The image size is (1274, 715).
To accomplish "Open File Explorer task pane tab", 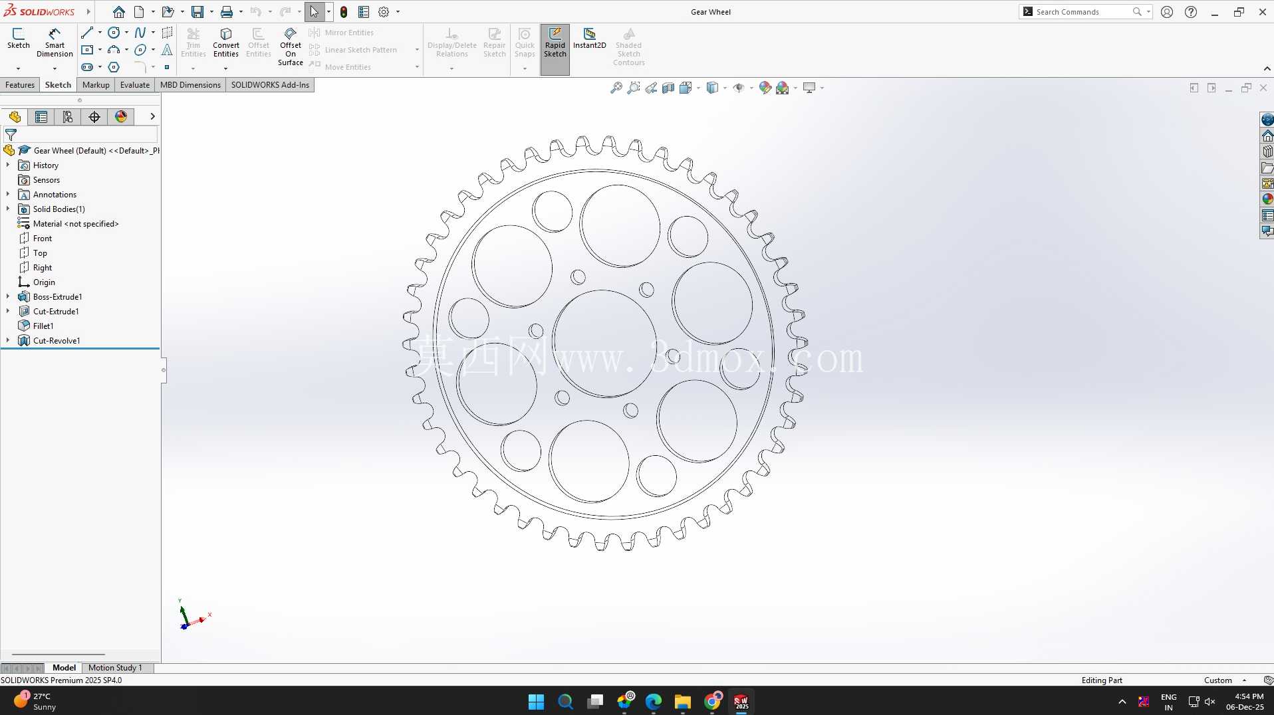I will pyautogui.click(x=1267, y=167).
